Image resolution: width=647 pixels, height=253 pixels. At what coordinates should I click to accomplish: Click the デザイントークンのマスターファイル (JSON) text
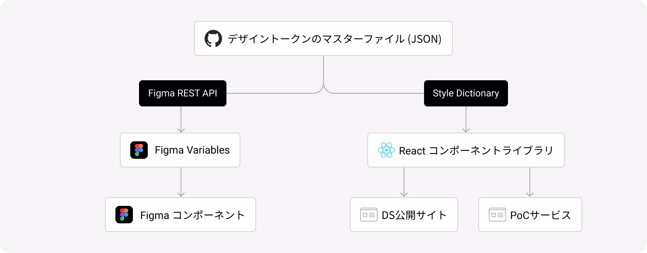pos(334,39)
